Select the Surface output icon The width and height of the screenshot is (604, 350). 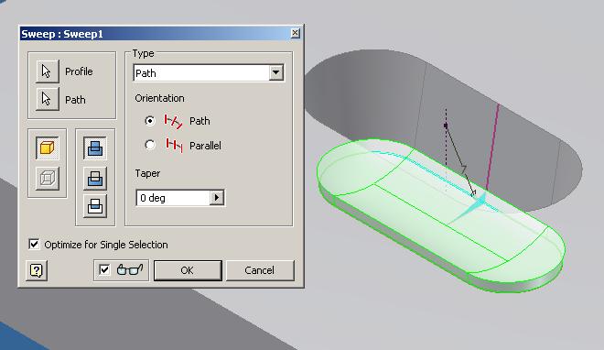[47, 178]
